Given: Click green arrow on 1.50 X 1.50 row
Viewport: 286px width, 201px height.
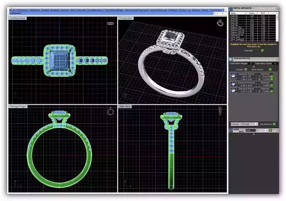Looking at the screenshot, I should click(272, 91).
